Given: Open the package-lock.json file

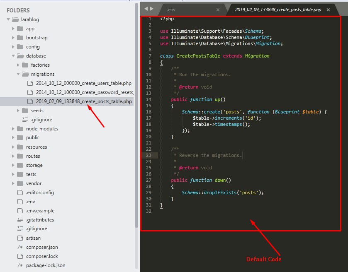Looking at the screenshot, I should pyautogui.click(x=46, y=265).
